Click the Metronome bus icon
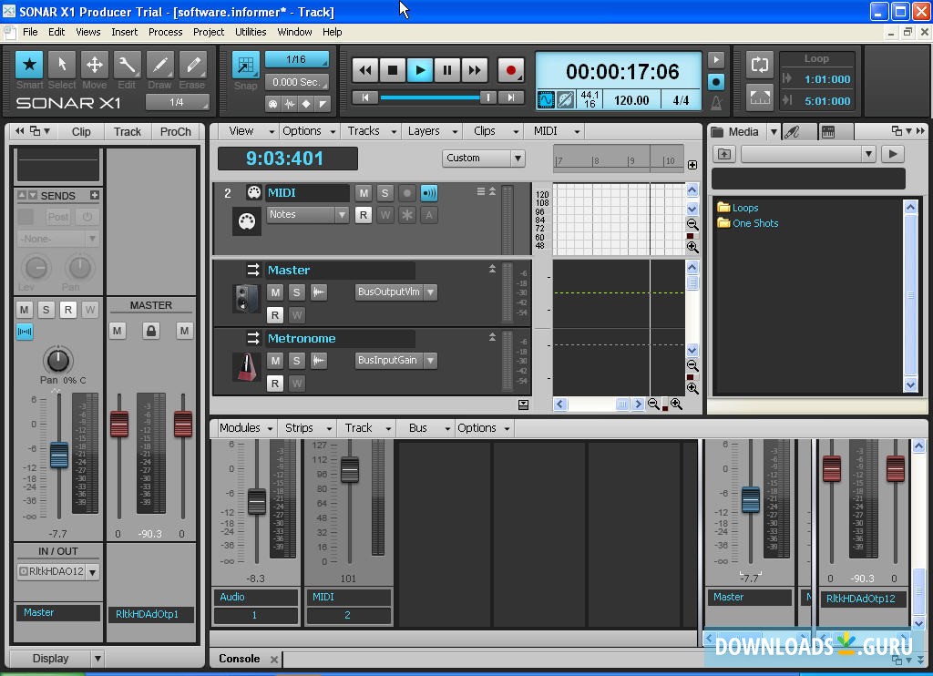Screen dimensions: 933x676 (x=246, y=367)
